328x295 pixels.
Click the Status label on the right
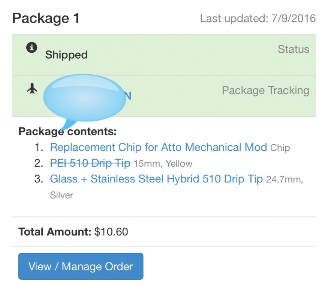pyautogui.click(x=294, y=49)
